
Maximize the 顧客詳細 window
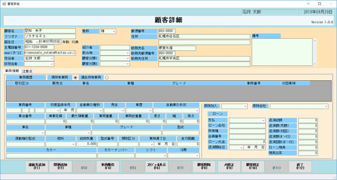point(320,4)
